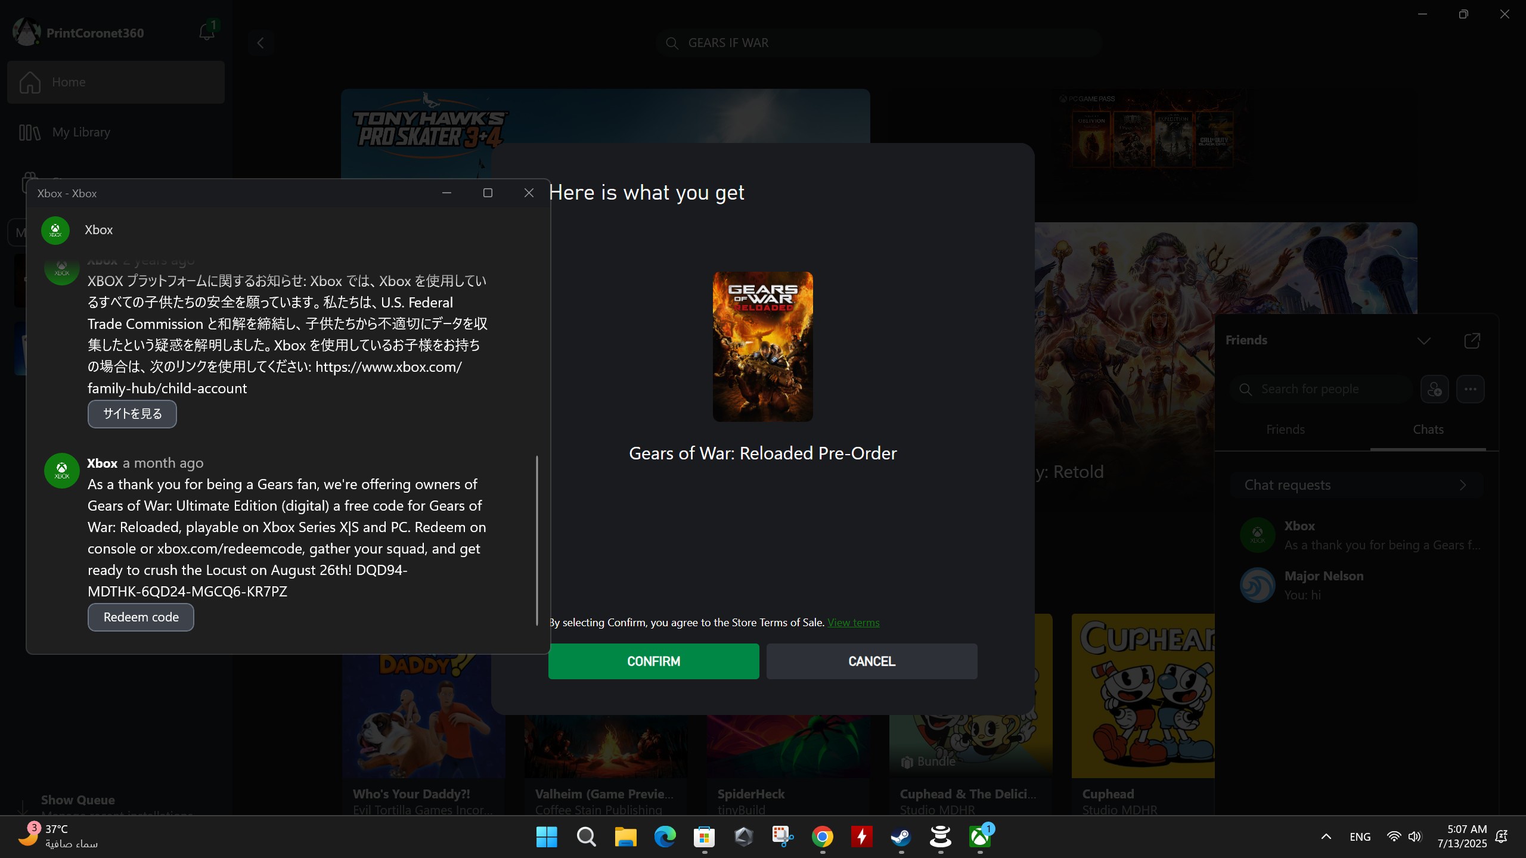Launch Microsoft Edge from the taskbar
1526x858 pixels.
point(665,837)
